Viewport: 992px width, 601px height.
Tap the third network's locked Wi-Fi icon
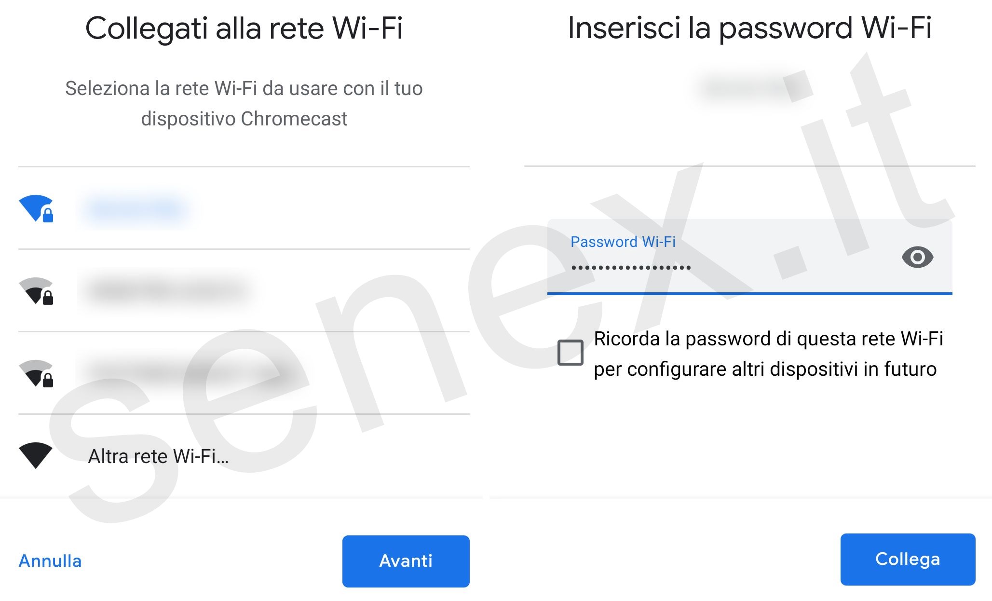(x=36, y=373)
